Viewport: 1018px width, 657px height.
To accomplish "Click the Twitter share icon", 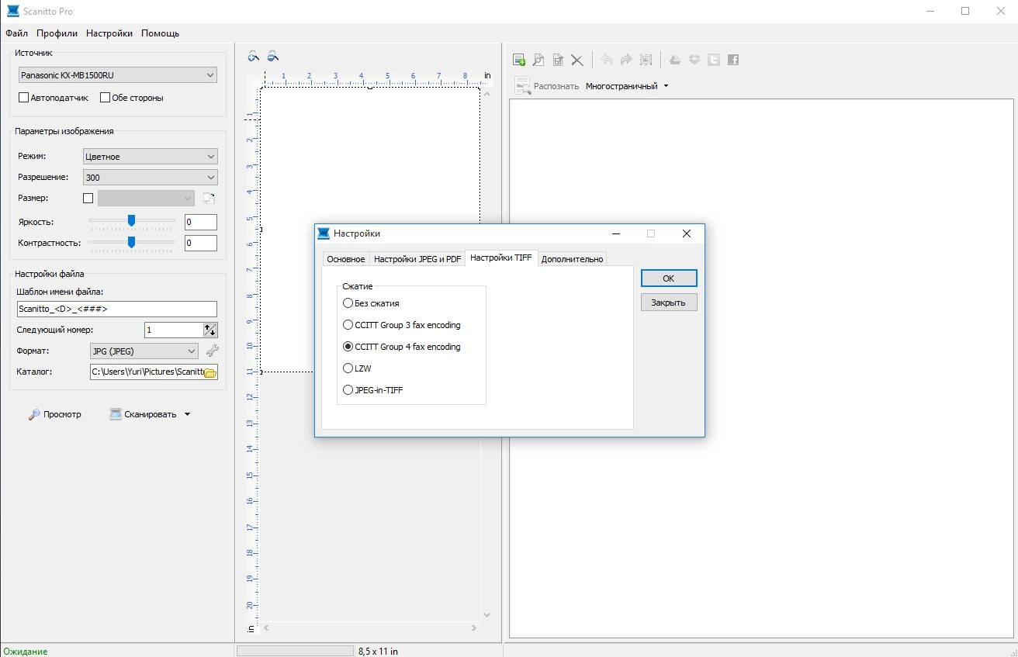I will (x=714, y=60).
